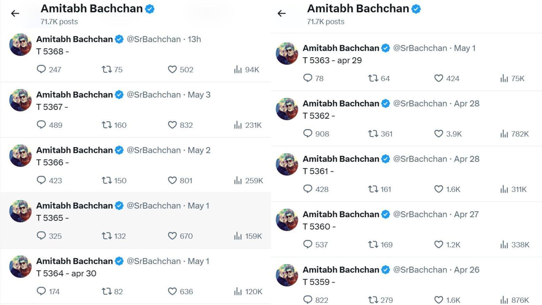Click the retweet icon under tweet T 5364
The width and height of the screenshot is (542, 305).
[107, 291]
